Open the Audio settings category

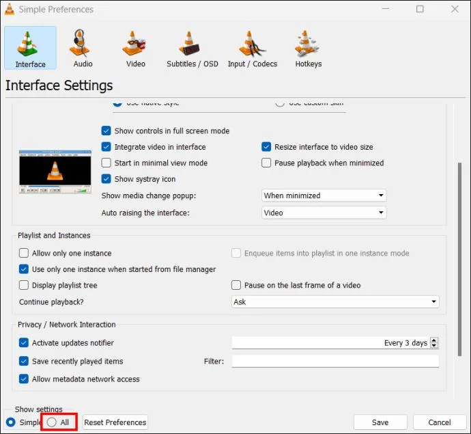[x=83, y=48]
